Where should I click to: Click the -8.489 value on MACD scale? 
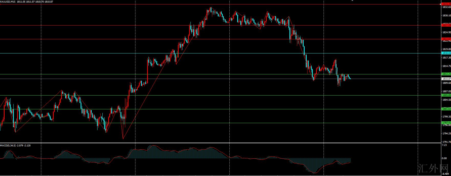445,174
